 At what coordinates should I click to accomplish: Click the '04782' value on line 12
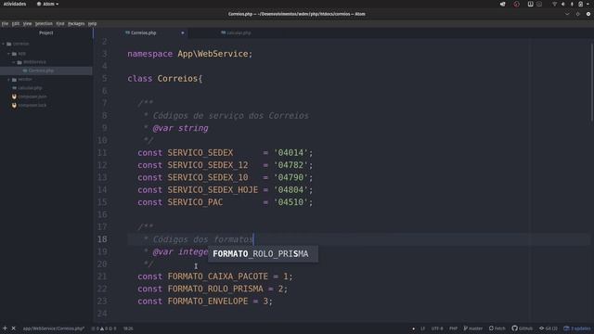pyautogui.click(x=291, y=165)
